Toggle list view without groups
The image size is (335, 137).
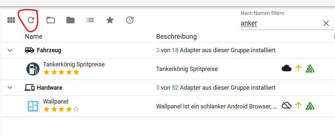point(90,20)
